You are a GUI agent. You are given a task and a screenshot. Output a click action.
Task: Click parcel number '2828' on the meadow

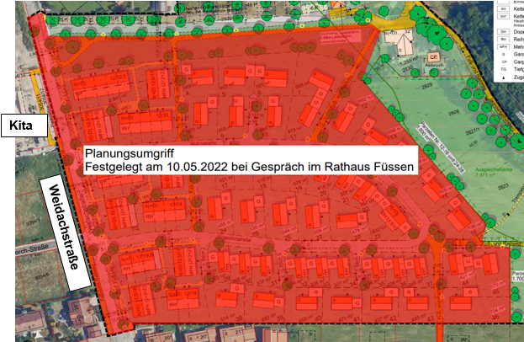(454, 112)
